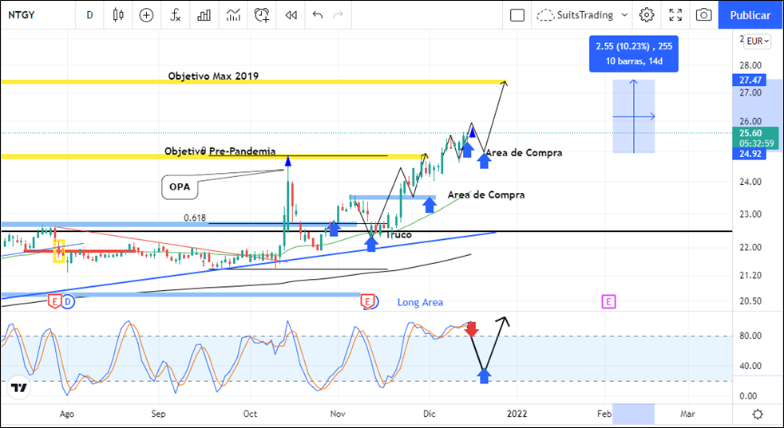
Task: Open the indicator templates icon
Action: tap(233, 15)
